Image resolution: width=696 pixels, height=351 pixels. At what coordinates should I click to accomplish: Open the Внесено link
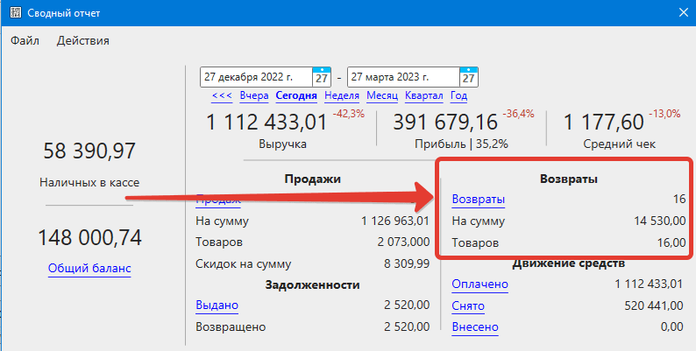pyautogui.click(x=474, y=327)
